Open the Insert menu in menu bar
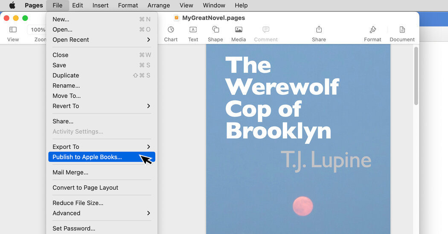448x234 pixels. (x=100, y=6)
